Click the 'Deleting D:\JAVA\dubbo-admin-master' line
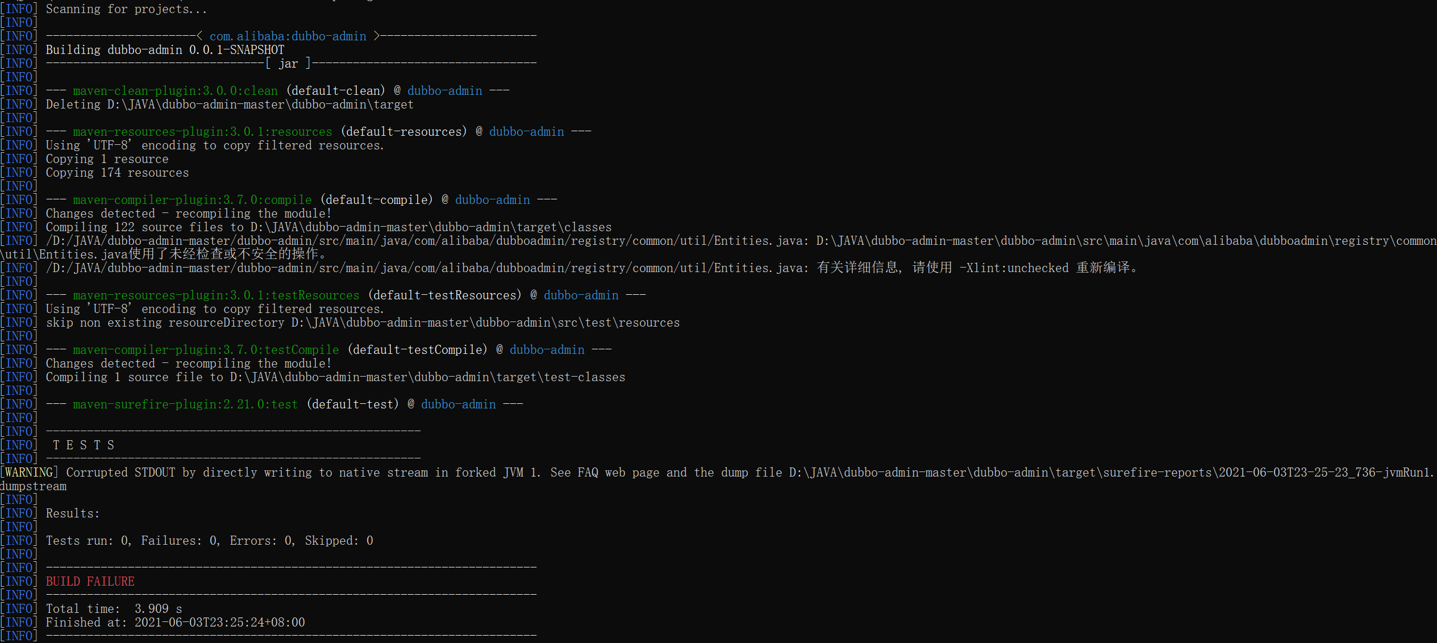 230,105
